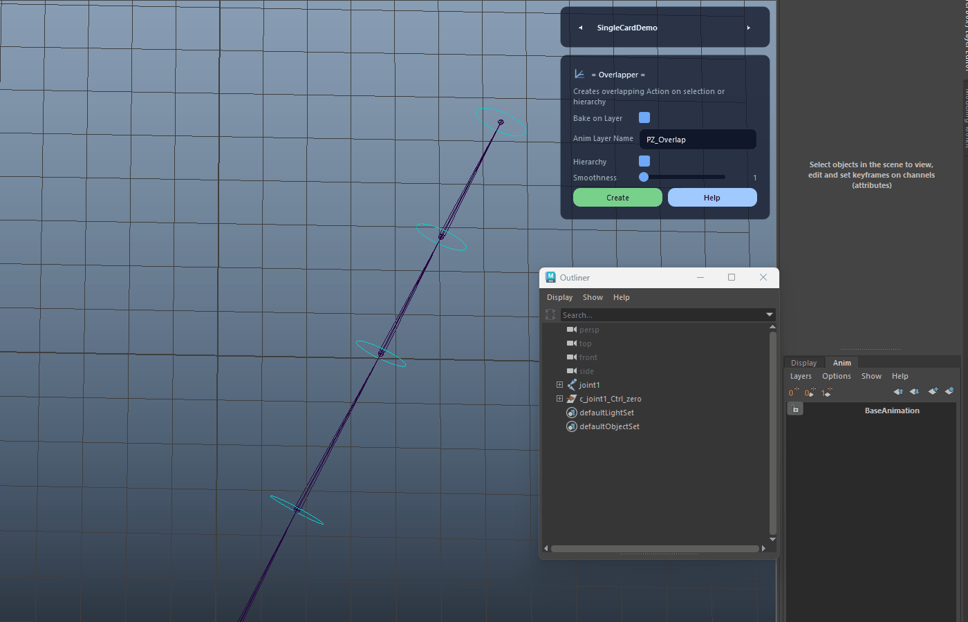Image resolution: width=968 pixels, height=622 pixels.
Task: Toggle the Bake on Layer checkbox
Action: pyautogui.click(x=644, y=117)
